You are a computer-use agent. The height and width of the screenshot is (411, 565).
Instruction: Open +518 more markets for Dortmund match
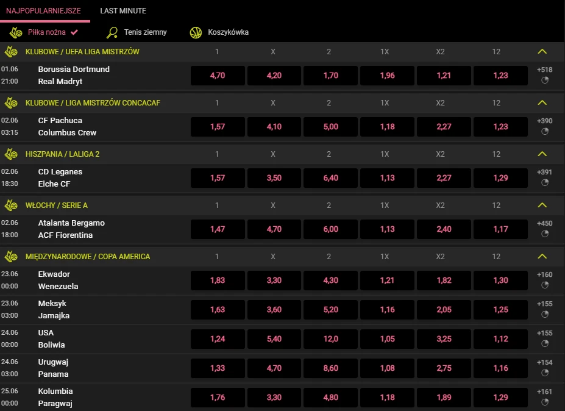pyautogui.click(x=545, y=70)
